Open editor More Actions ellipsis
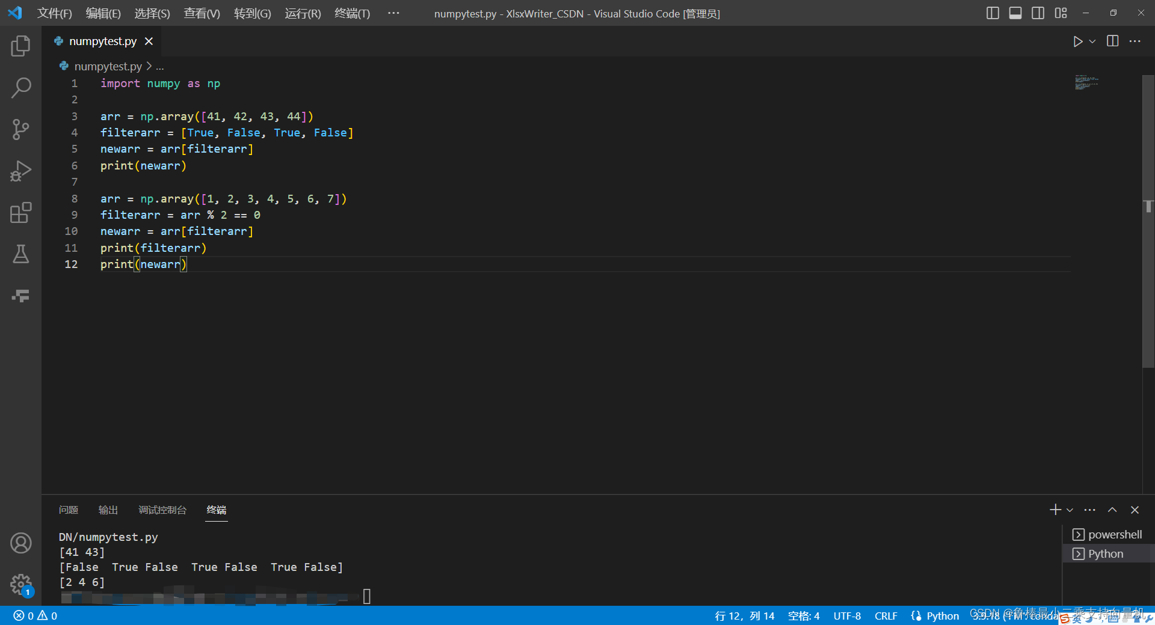Image resolution: width=1155 pixels, height=625 pixels. pyautogui.click(x=1135, y=41)
